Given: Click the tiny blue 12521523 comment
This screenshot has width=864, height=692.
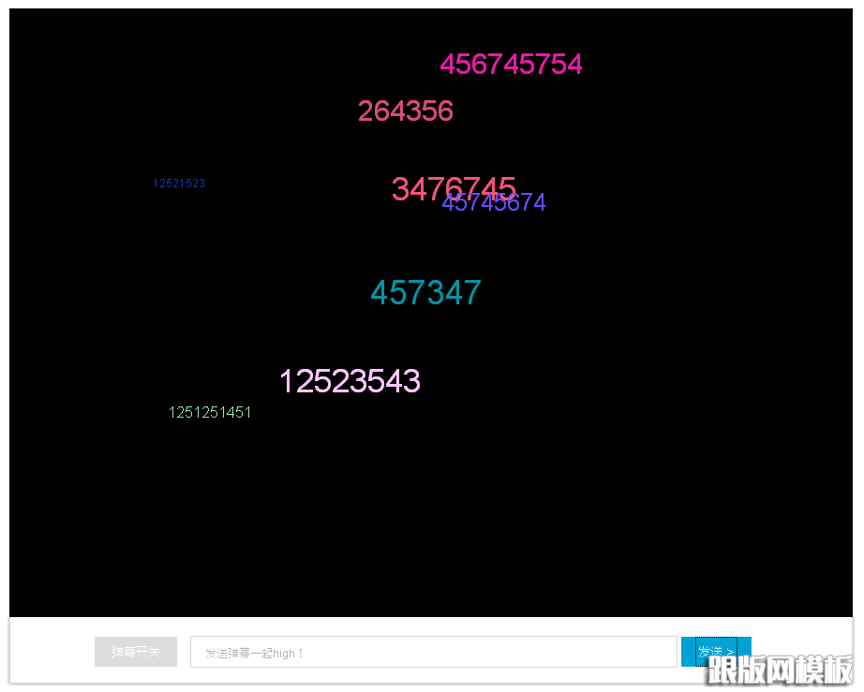Looking at the screenshot, I should [x=179, y=184].
